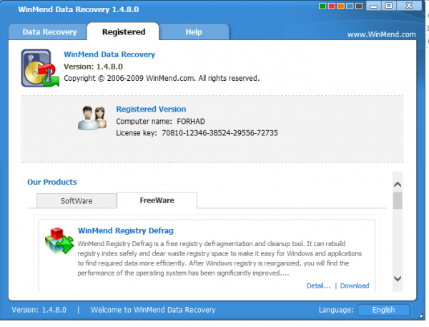Viewport: 429px width, 327px height.
Task: Click the products list scroll up arrow
Action: tap(398, 185)
